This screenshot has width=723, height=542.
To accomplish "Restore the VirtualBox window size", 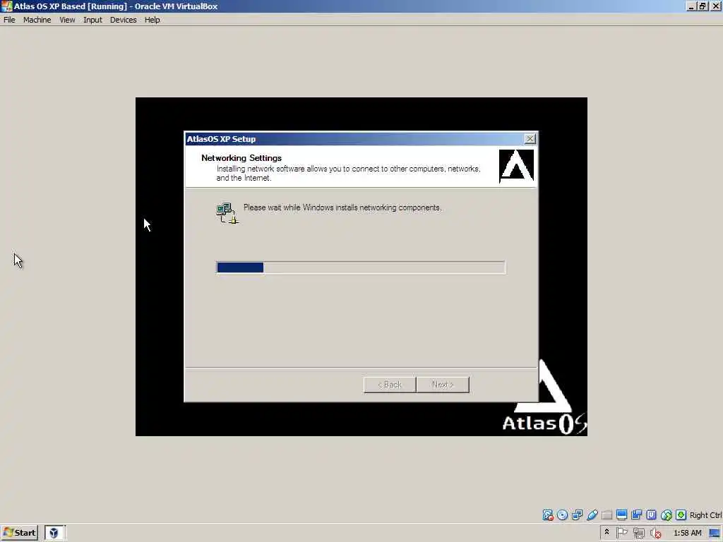I will click(703, 6).
